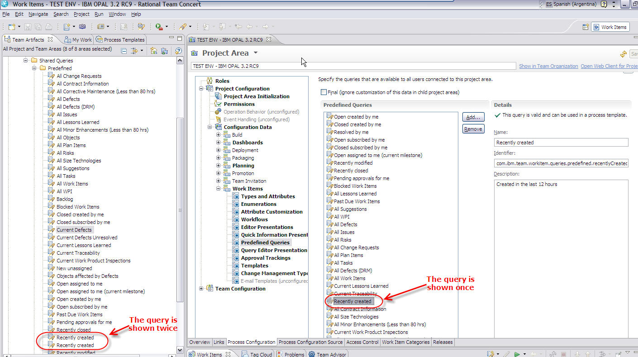Enable the Final (ignore customization) checkbox
The width and height of the screenshot is (638, 357).
click(x=324, y=92)
